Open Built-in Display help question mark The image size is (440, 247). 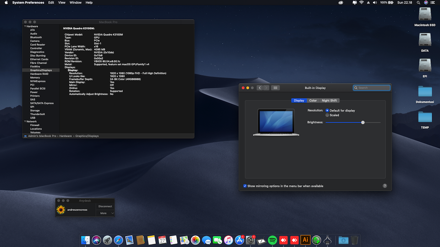coord(385,186)
